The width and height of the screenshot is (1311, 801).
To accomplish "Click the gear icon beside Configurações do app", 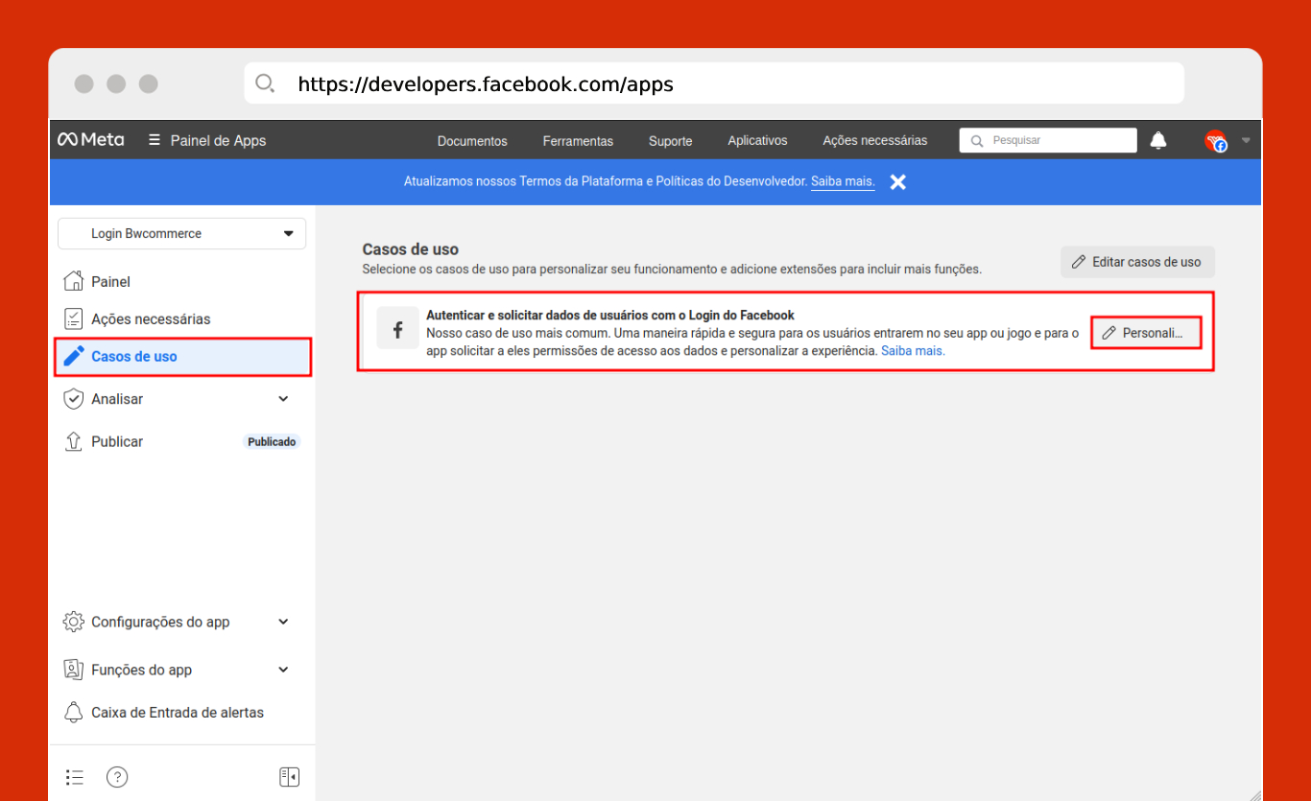I will (x=73, y=622).
